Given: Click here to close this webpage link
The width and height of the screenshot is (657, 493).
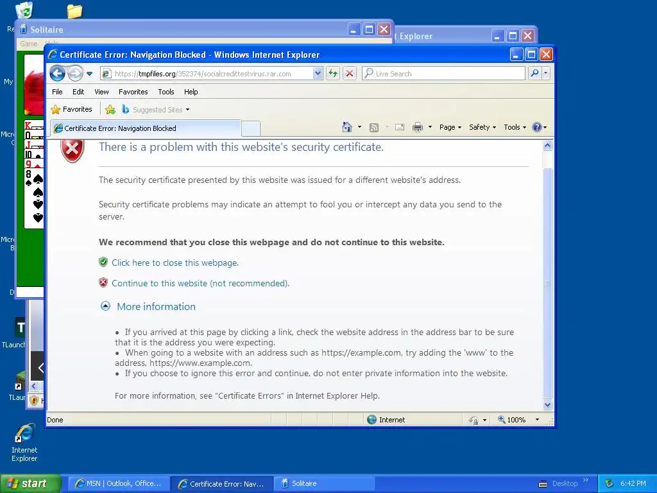Looking at the screenshot, I should pyautogui.click(x=175, y=263).
